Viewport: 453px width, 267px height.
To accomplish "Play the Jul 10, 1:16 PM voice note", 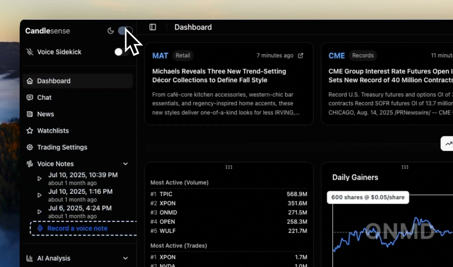I will tap(40, 195).
